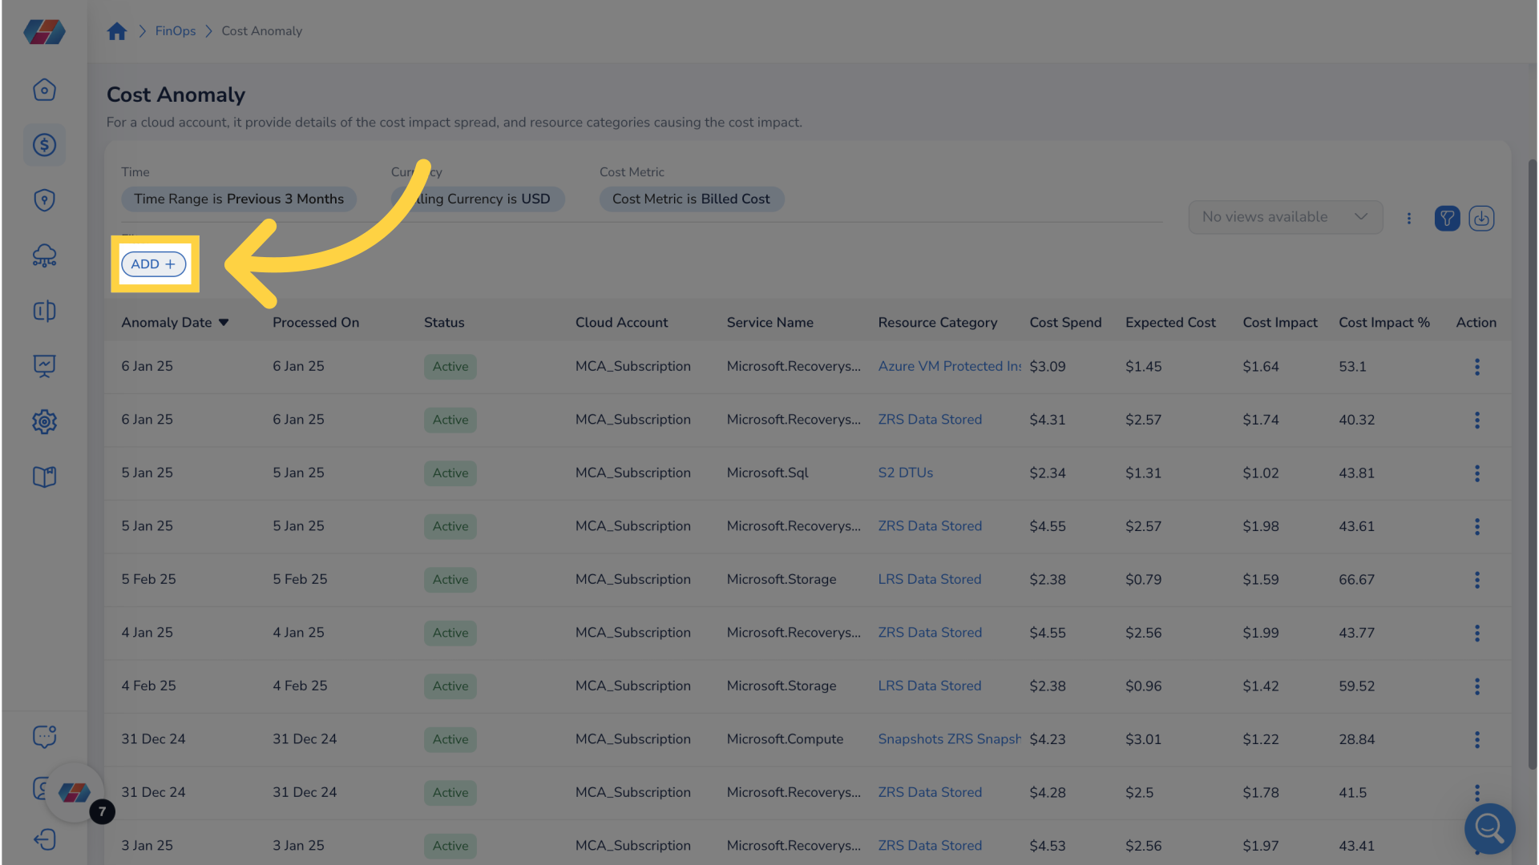Open views kebab menu beside dropdown

tap(1408, 218)
